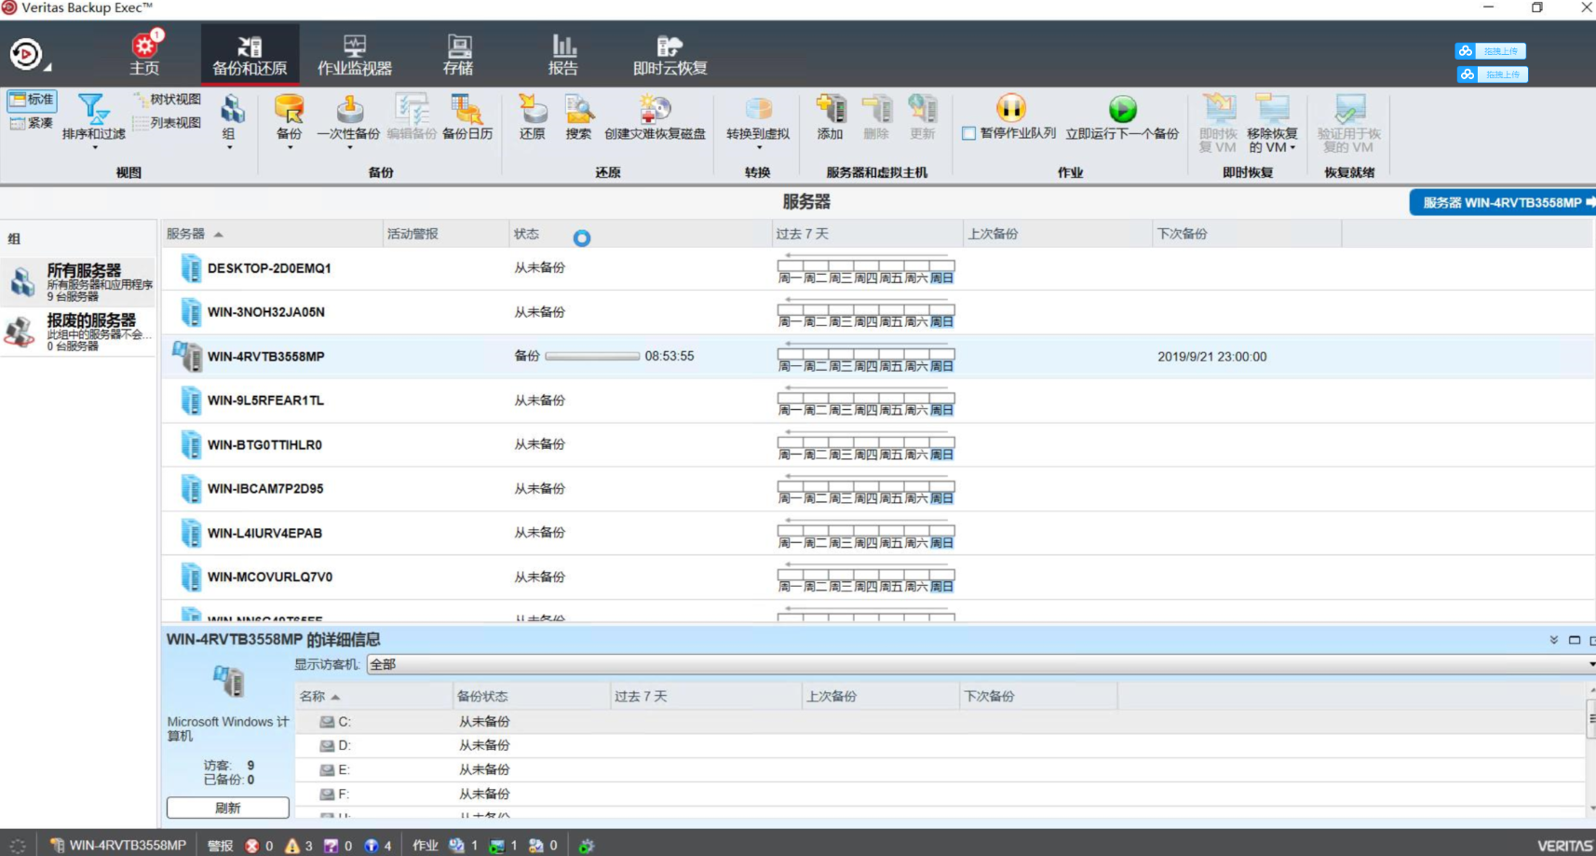The image size is (1596, 856).
Task: Open the One-Time Backup (一次性备份) dropdown
Action: point(348,121)
